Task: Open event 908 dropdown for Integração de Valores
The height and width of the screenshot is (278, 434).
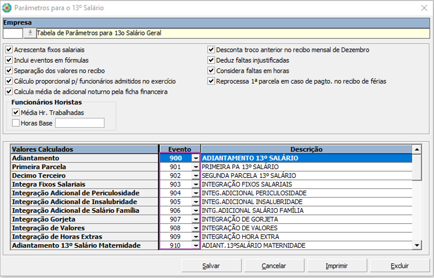Action: pyautogui.click(x=196, y=228)
